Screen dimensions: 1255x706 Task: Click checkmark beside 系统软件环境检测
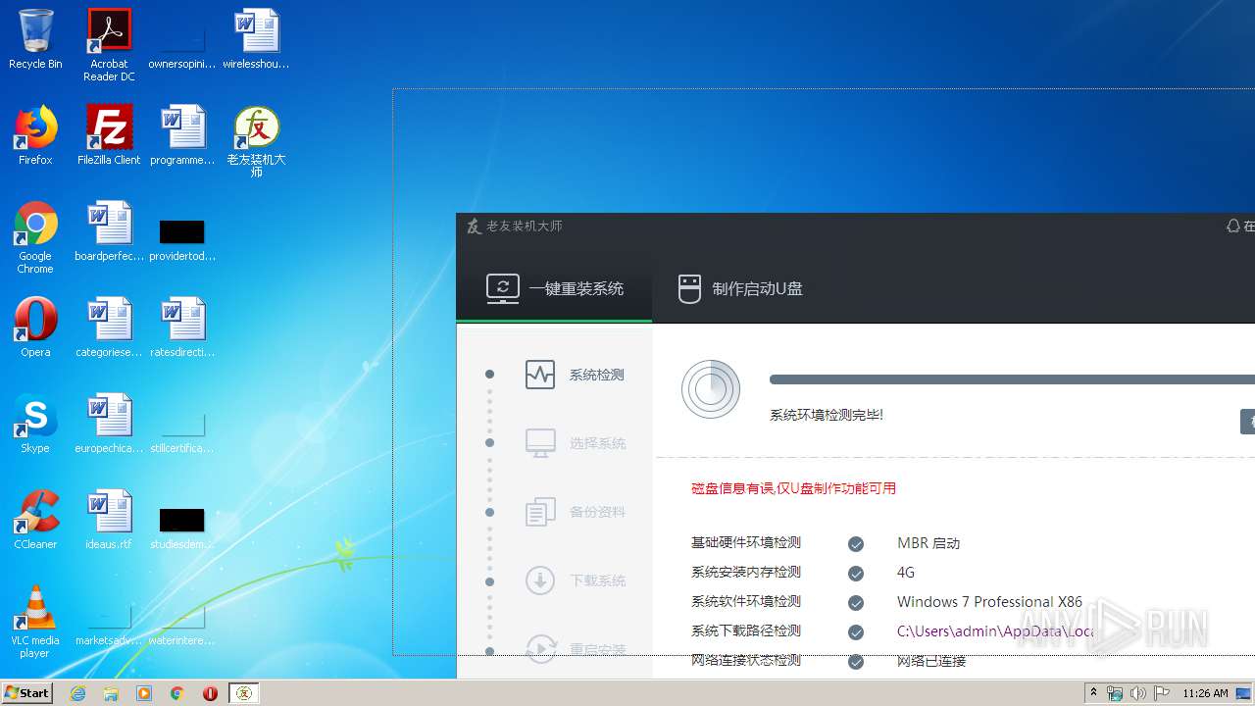pyautogui.click(x=856, y=603)
